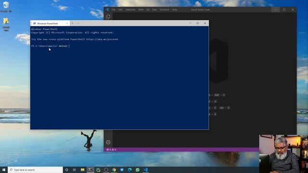Minimize the Windows PowerShell window
The height and width of the screenshot is (173, 308).
click(x=190, y=23)
